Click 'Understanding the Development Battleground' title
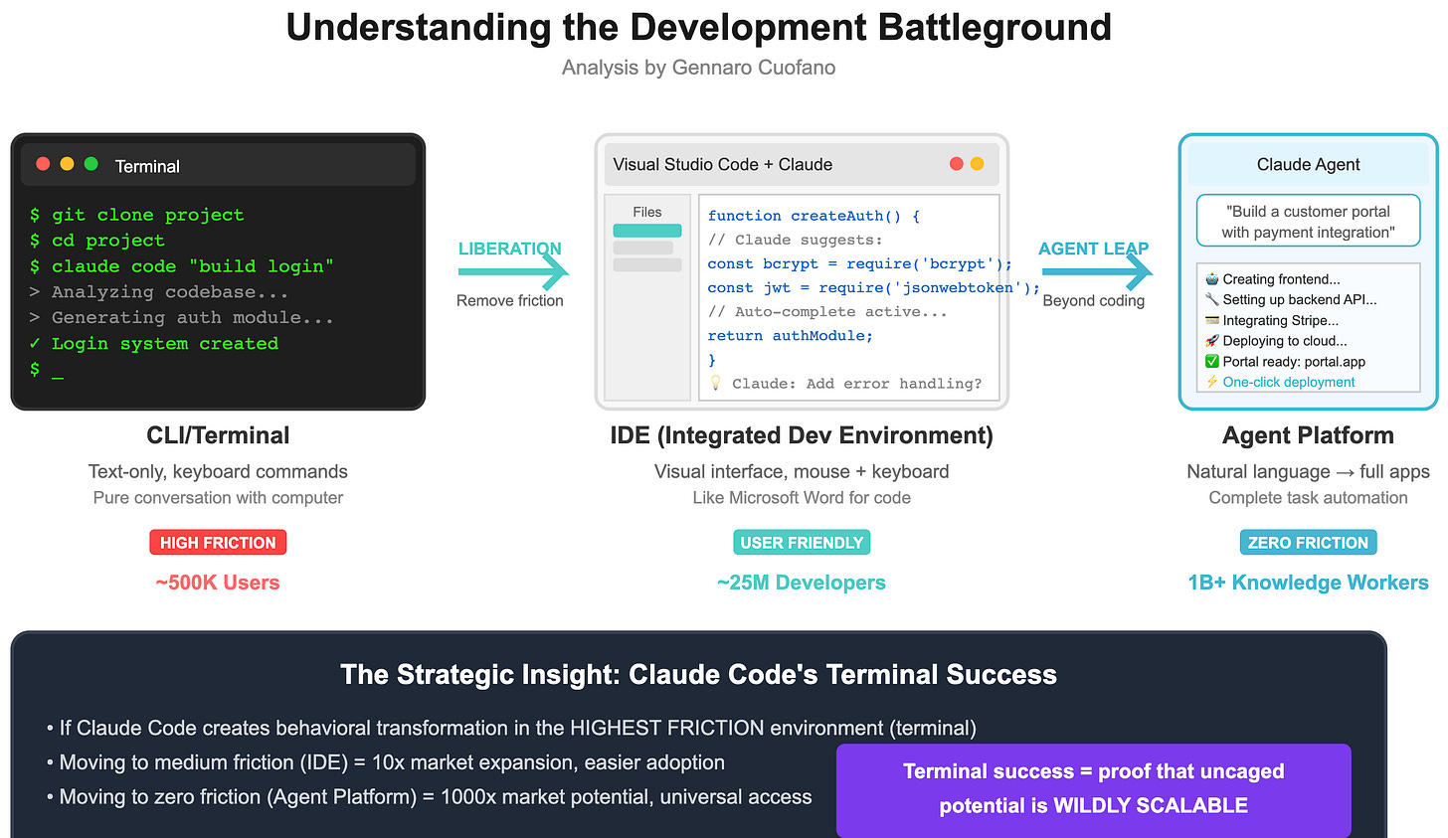This screenshot has height=838, width=1448. tap(698, 27)
